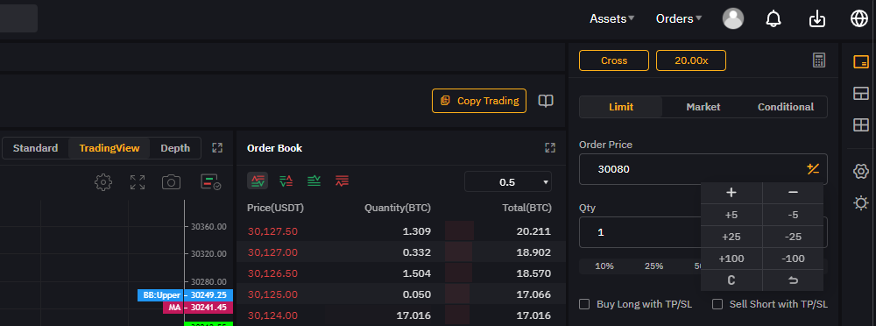Open the globe language selector
The width and height of the screenshot is (876, 326).
point(858,18)
